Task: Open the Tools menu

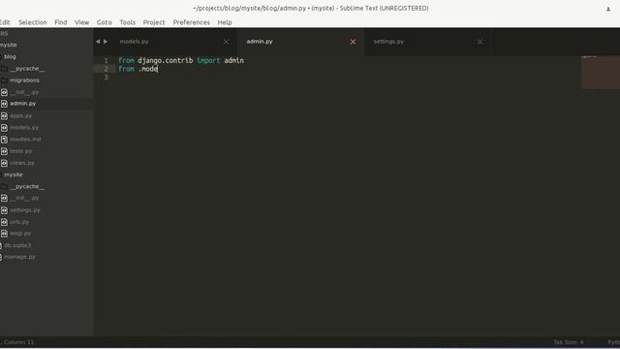Action: (x=127, y=22)
